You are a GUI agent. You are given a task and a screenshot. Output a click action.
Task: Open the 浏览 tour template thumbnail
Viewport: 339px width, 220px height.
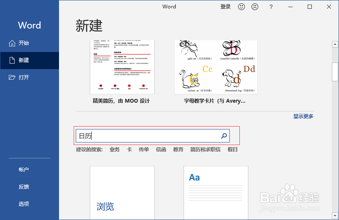[122, 193]
